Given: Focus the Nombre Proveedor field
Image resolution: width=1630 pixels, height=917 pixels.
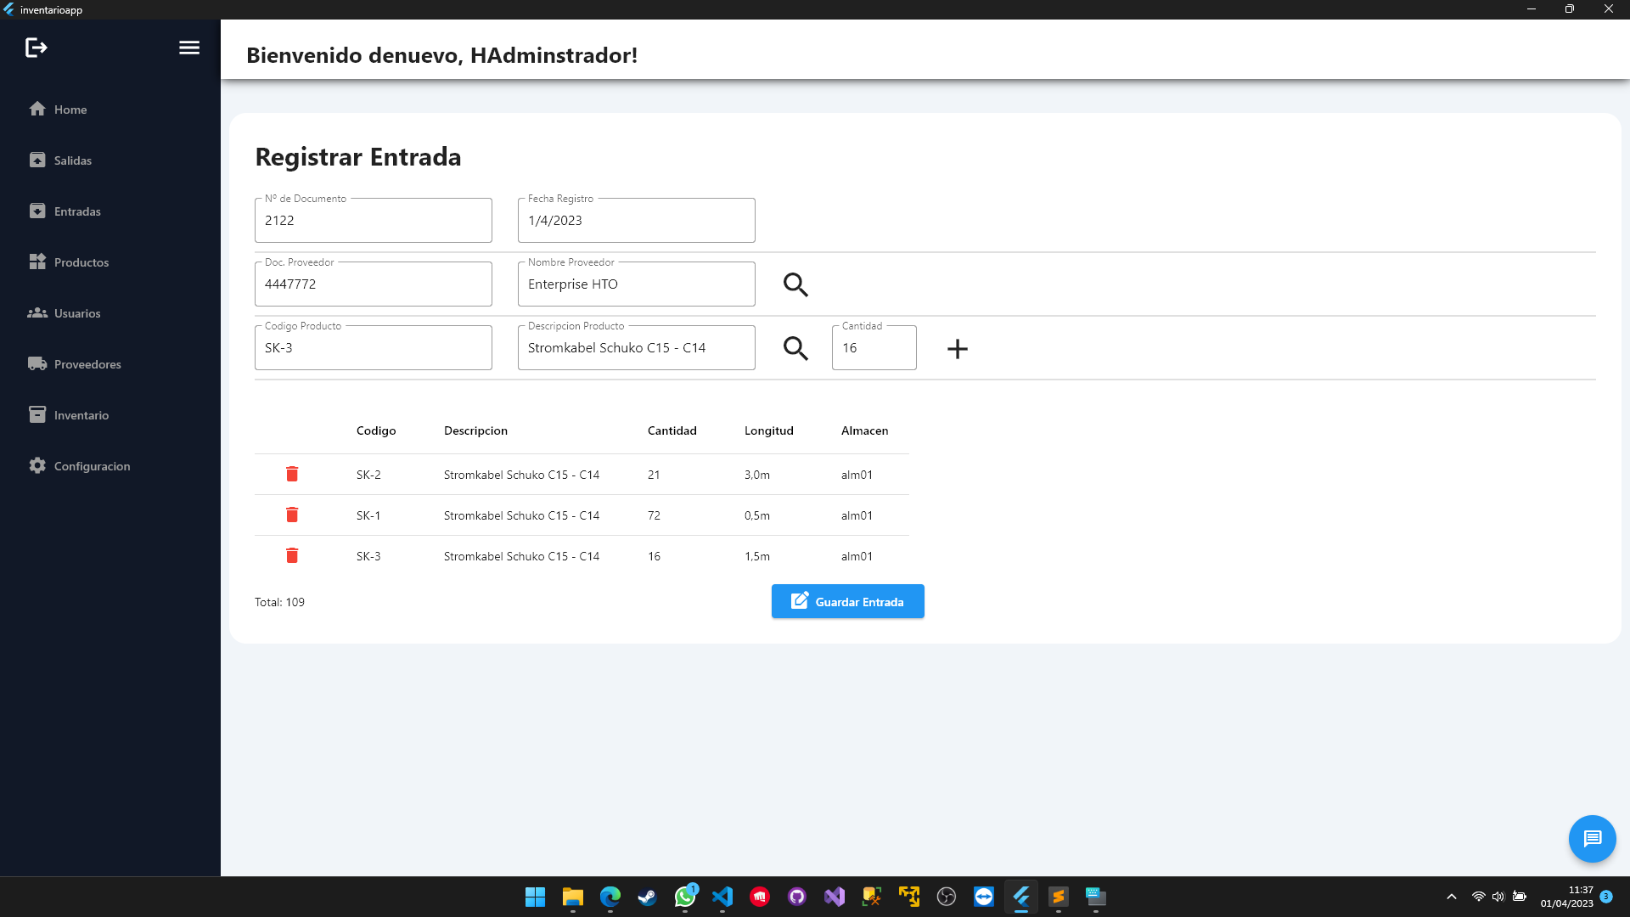Looking at the screenshot, I should pos(637,284).
